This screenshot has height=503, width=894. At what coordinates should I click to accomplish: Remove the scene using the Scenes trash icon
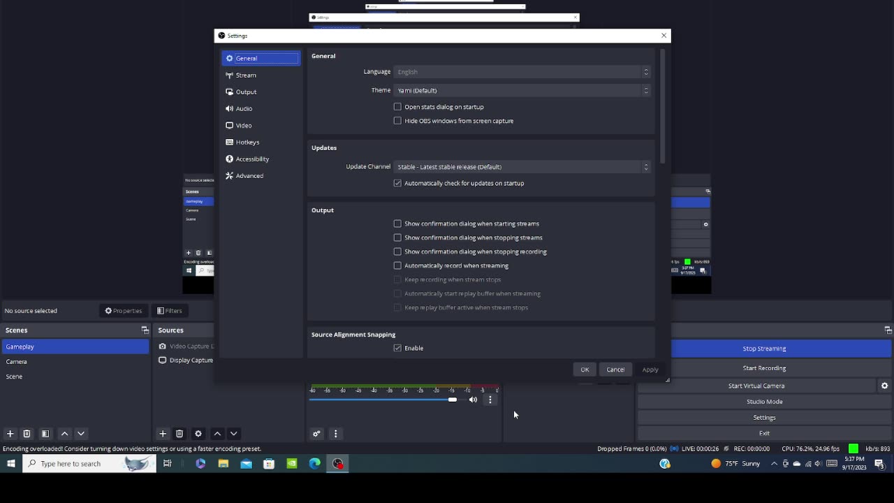click(27, 434)
